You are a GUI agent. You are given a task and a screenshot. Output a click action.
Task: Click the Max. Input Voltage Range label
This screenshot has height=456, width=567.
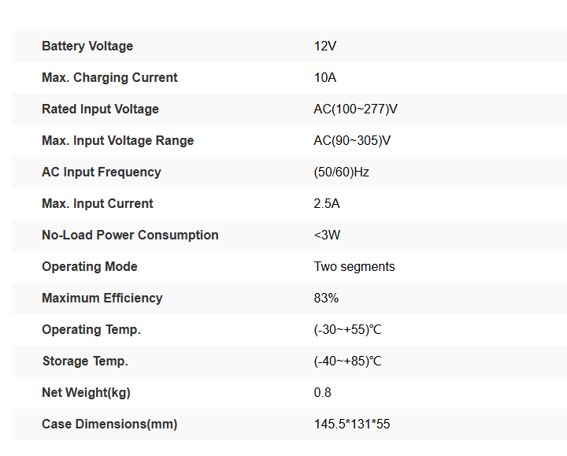(x=118, y=141)
